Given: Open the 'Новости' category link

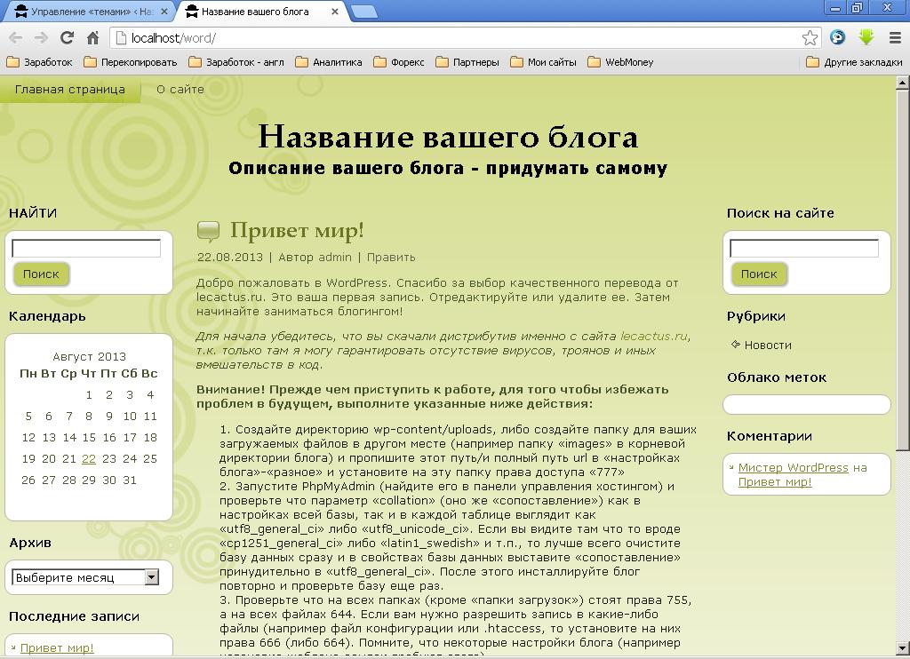Looking at the screenshot, I should (x=768, y=345).
